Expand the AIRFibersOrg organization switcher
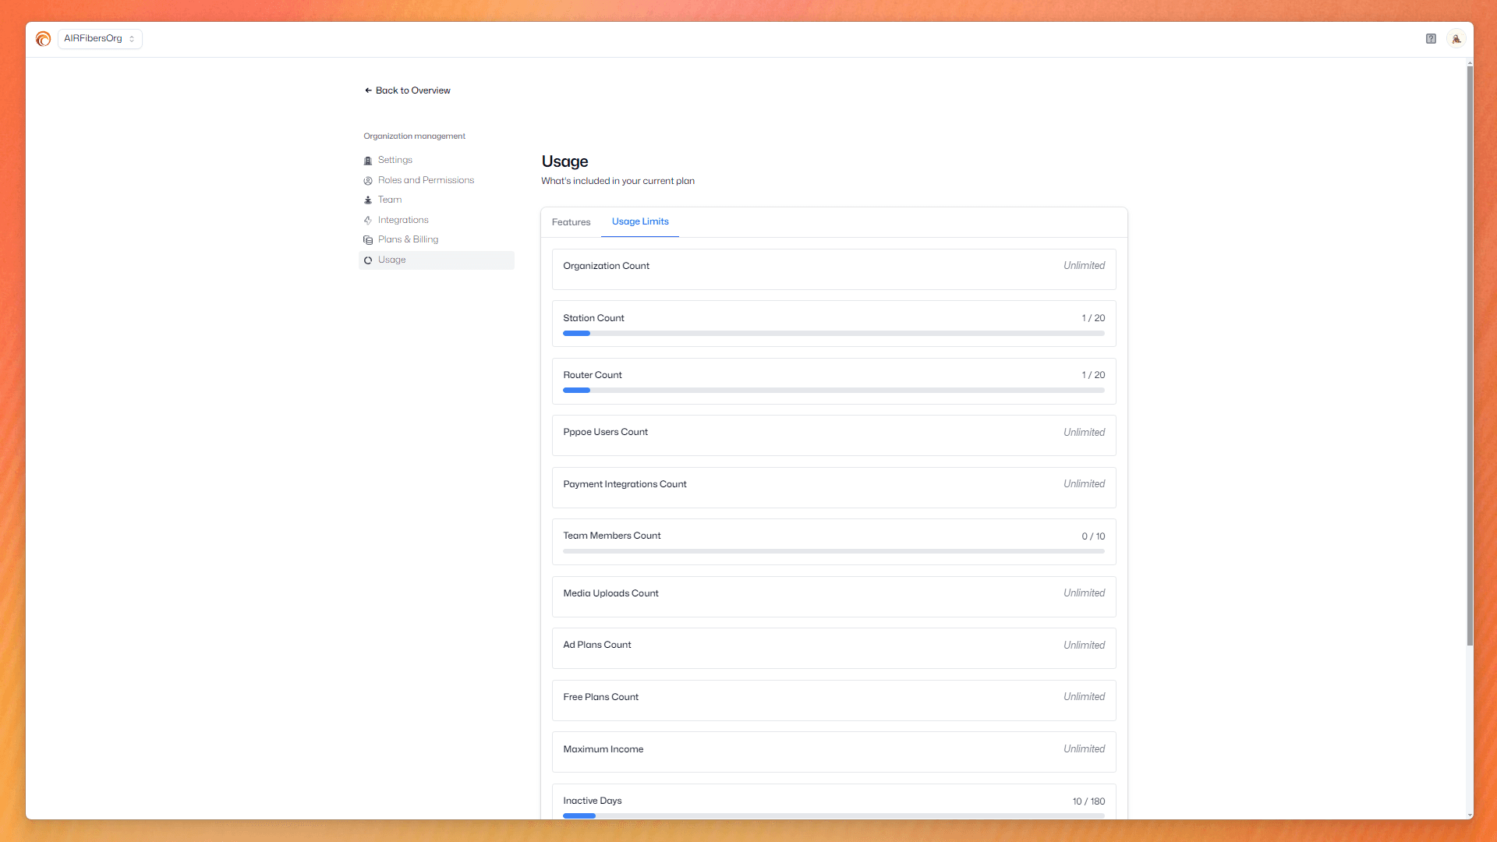 coord(100,39)
